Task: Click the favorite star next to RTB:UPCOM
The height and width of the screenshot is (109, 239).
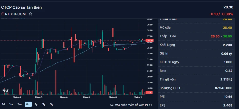Action: [31, 14]
